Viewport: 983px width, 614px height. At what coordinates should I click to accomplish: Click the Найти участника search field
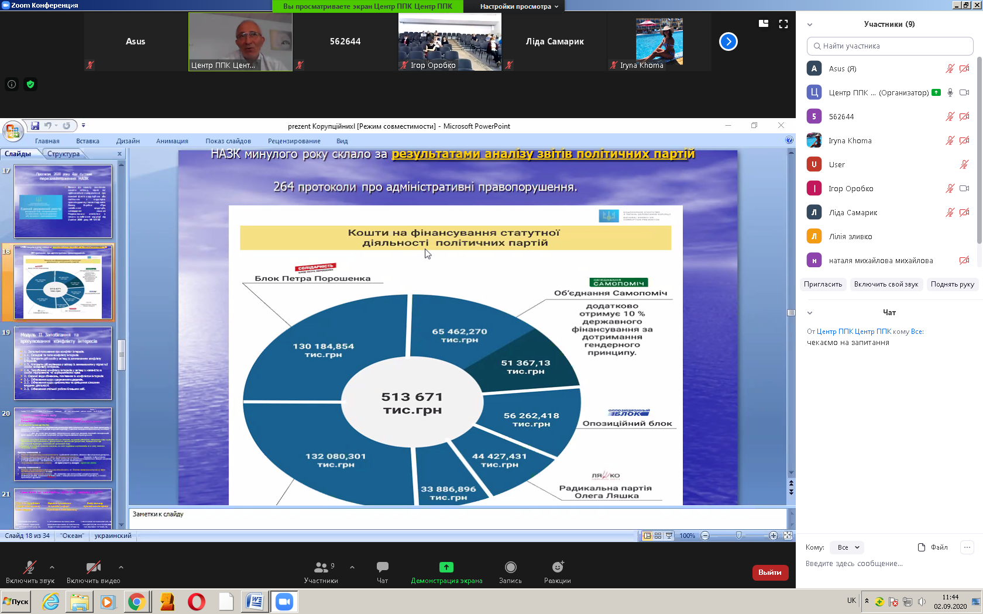tap(890, 46)
